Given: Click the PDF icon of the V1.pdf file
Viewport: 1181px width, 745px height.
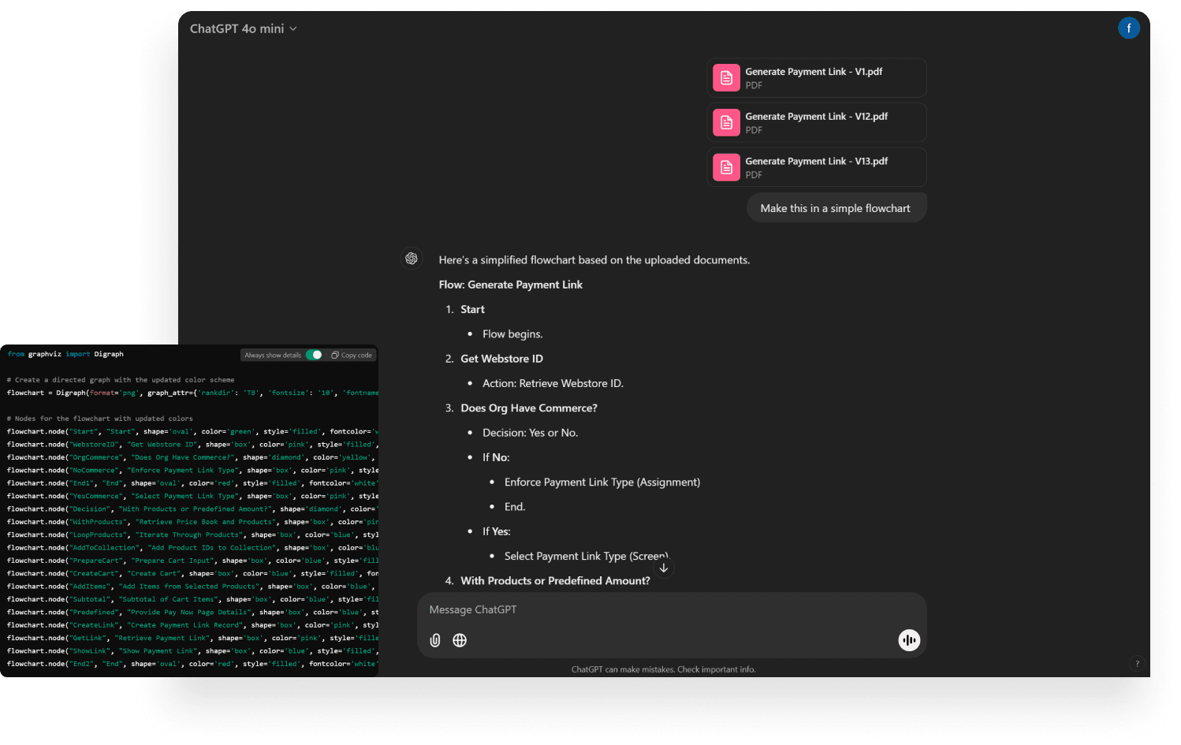Looking at the screenshot, I should click(726, 78).
